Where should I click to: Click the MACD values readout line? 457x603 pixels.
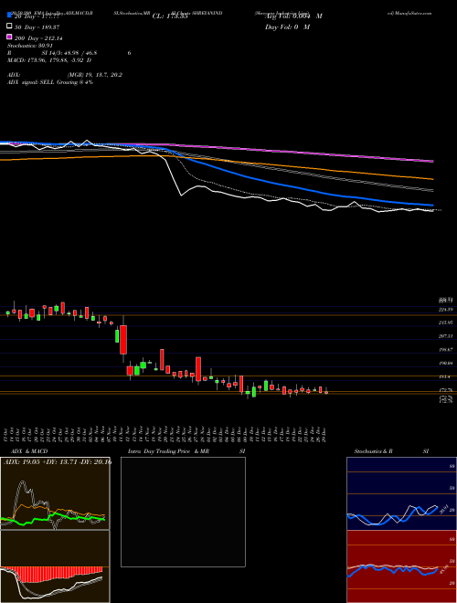click(x=49, y=60)
